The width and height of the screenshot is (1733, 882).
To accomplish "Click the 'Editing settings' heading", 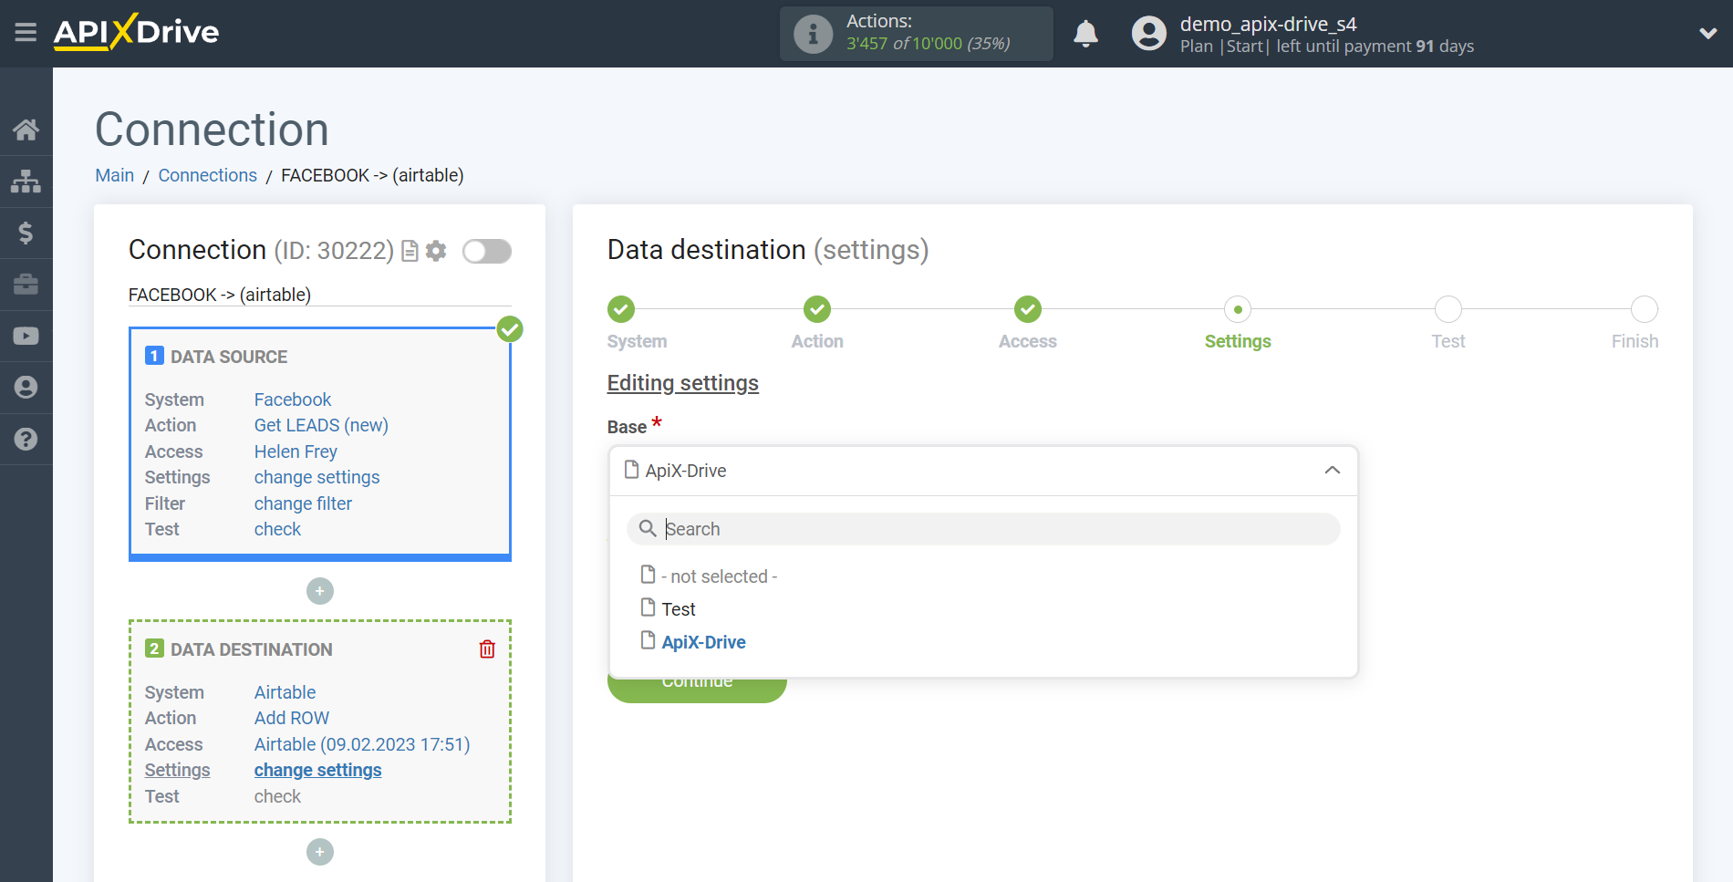I will tap(683, 383).
